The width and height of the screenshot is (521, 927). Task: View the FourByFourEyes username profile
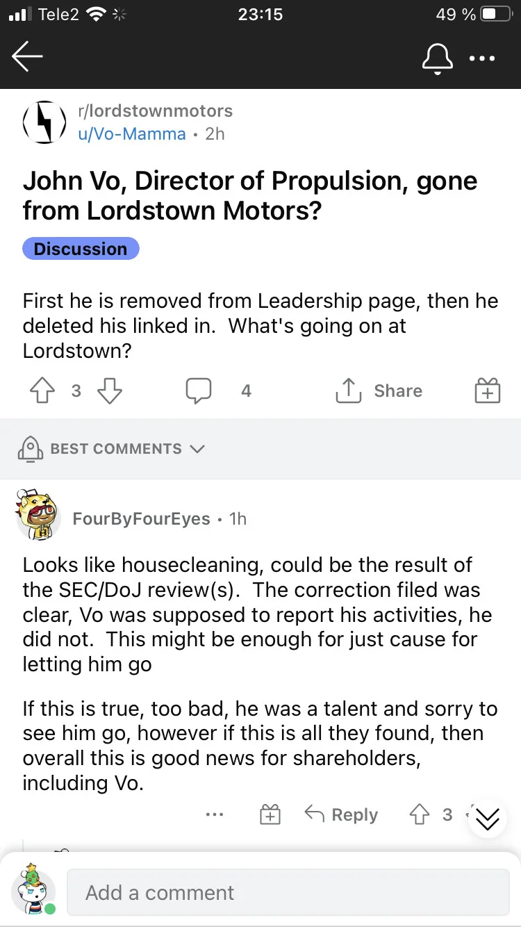coord(141,519)
